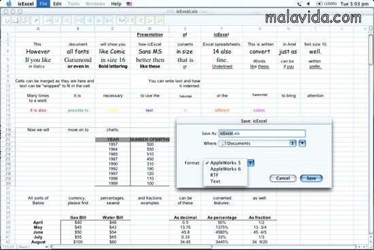Select row 30 header

[8, 183]
